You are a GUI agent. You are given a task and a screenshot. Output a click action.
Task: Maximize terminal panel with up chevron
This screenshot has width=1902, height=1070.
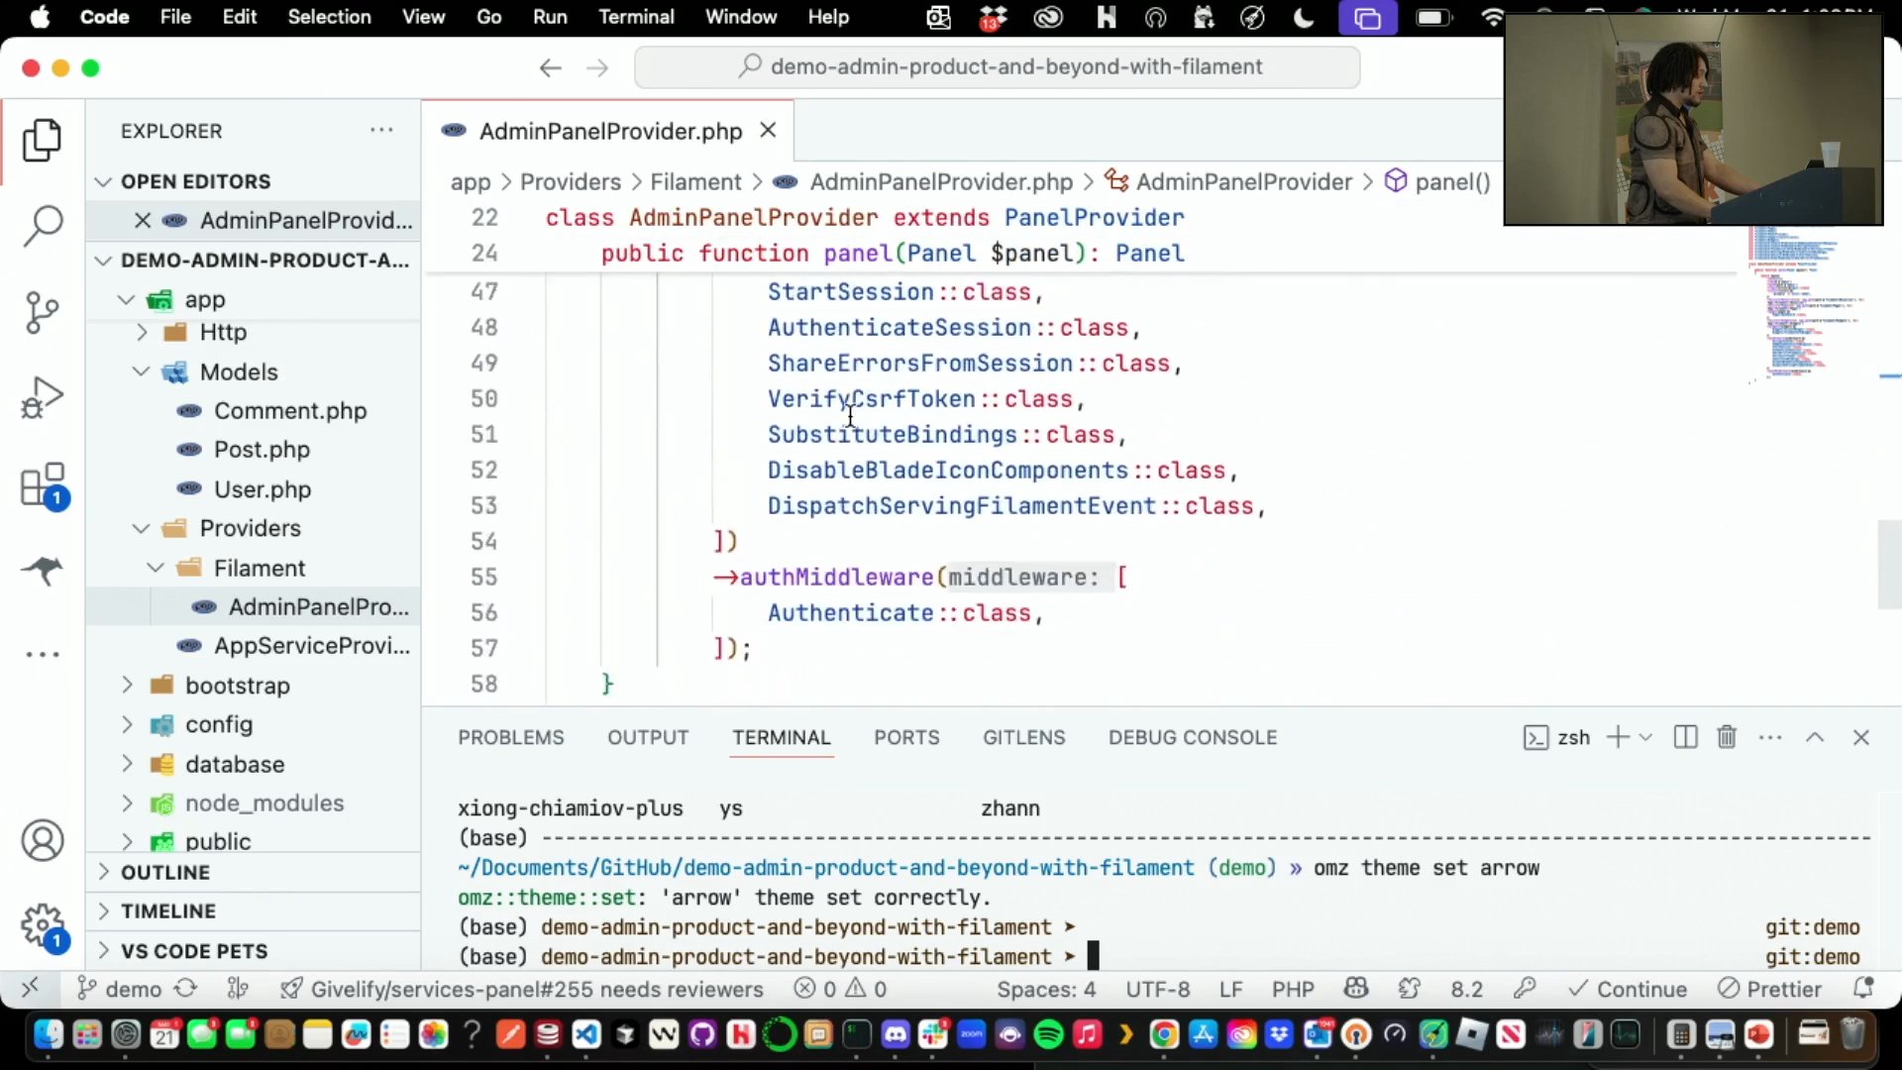1815,737
